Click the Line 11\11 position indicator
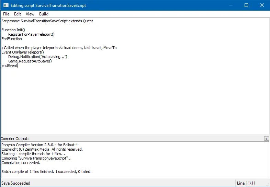 [246, 183]
